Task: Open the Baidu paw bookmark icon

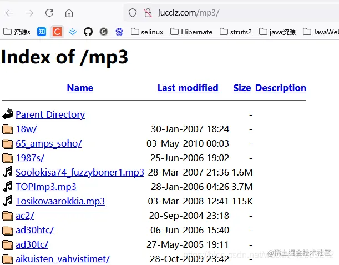Action: (x=119, y=32)
